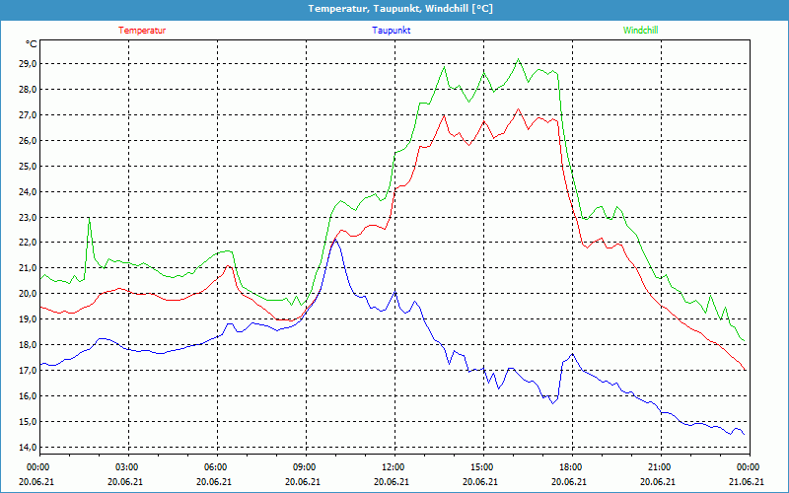Click the '°C' unit label on the axis
Image resolution: width=789 pixels, height=493 pixels.
(x=32, y=44)
